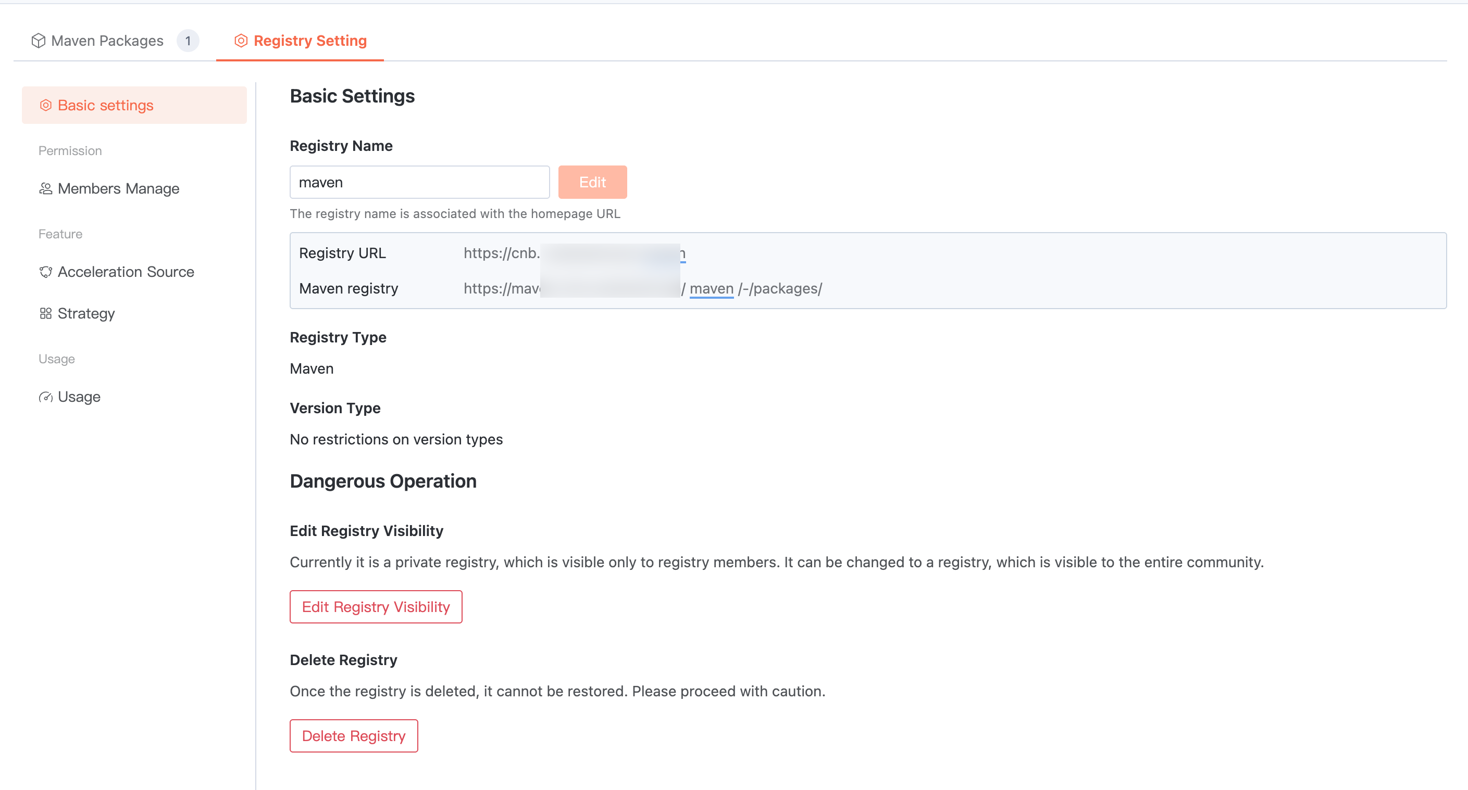Switch to the Registry Setting tab
The width and height of the screenshot is (1468, 790).
(x=310, y=41)
